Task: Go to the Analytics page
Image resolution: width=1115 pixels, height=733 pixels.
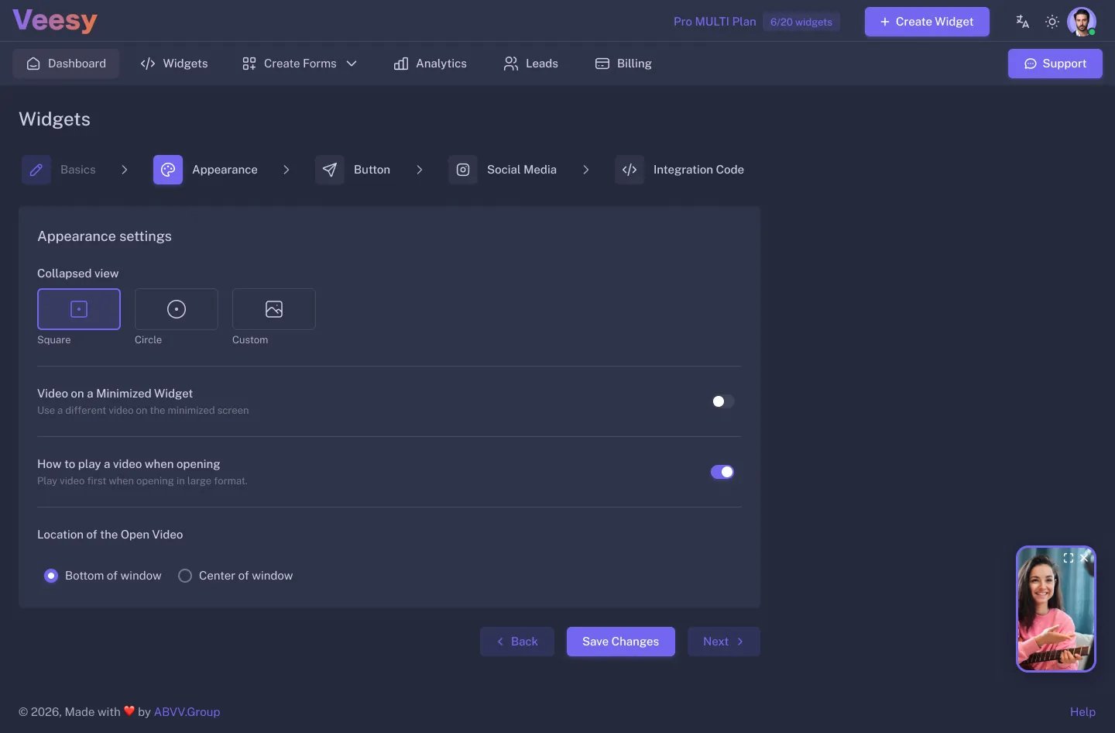Action: (431, 64)
